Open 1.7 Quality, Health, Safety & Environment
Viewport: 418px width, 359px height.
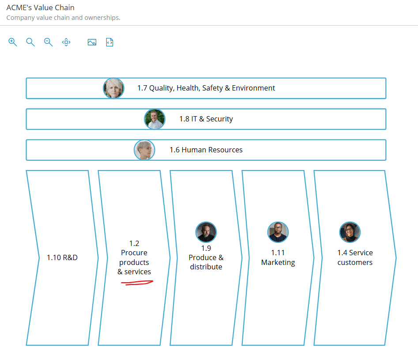(x=206, y=88)
